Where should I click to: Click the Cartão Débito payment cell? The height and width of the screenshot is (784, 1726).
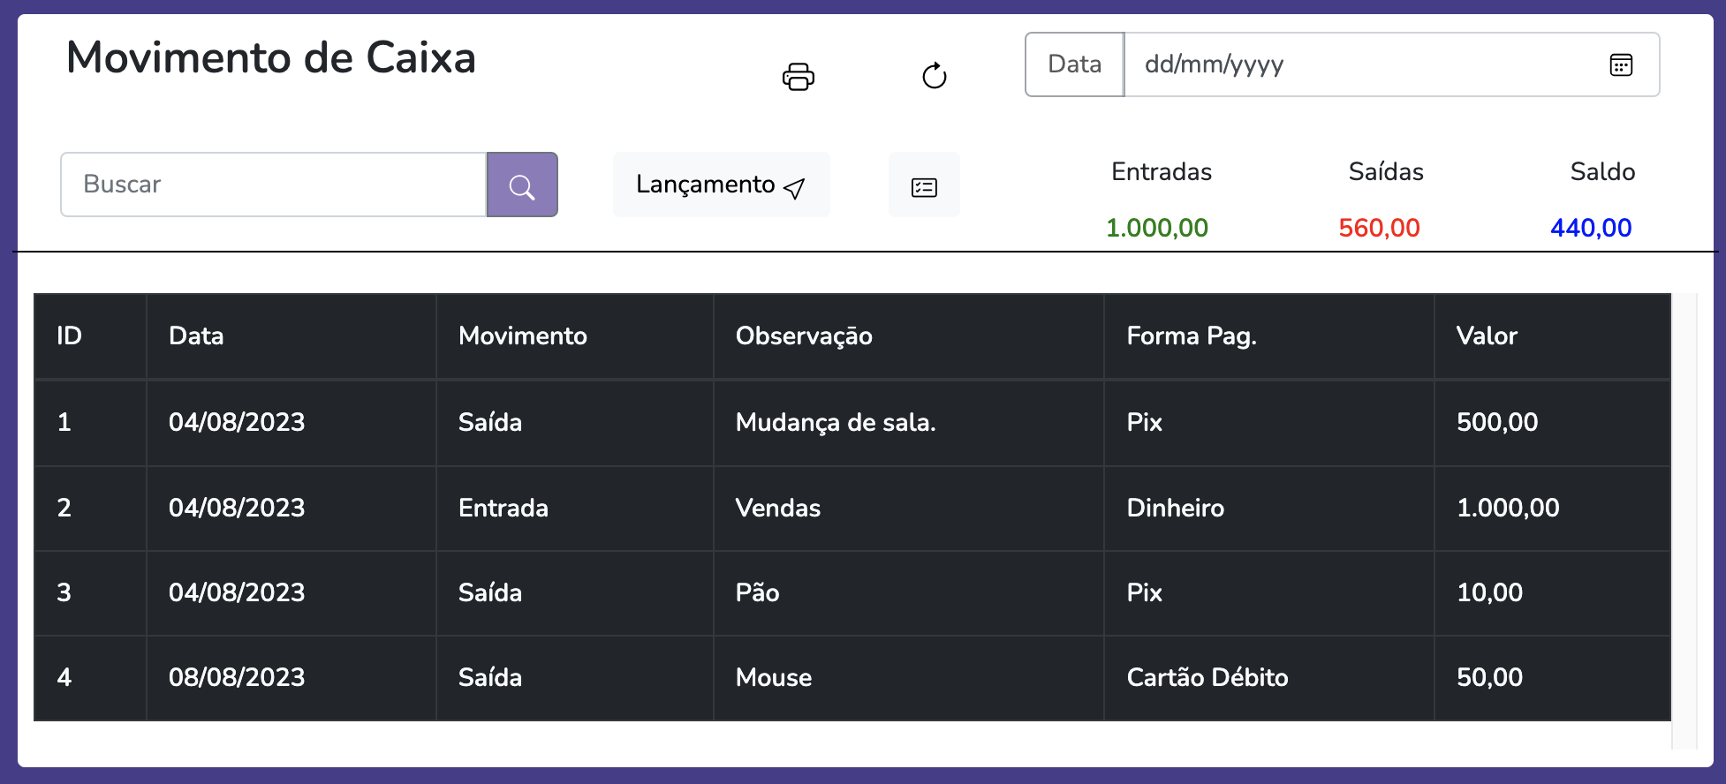tap(1207, 678)
